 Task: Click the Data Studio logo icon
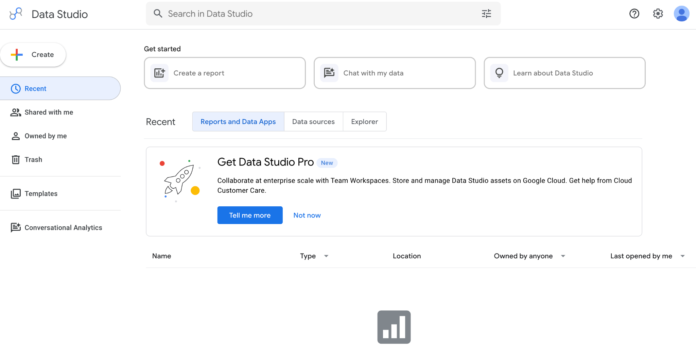tap(16, 14)
